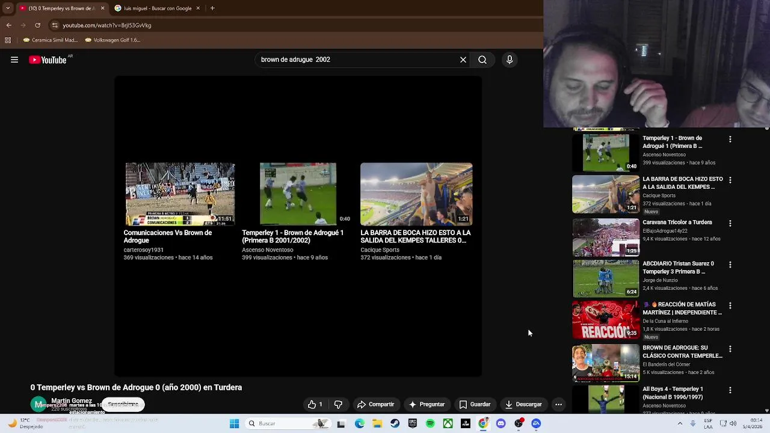The image size is (770, 433).
Task: Open the YouTube hamburger guide menu
Action: click(14, 60)
